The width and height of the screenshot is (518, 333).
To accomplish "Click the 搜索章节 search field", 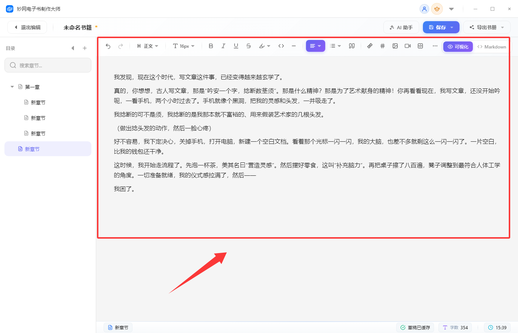I will [x=48, y=65].
